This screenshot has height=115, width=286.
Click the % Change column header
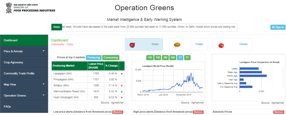click(111, 66)
